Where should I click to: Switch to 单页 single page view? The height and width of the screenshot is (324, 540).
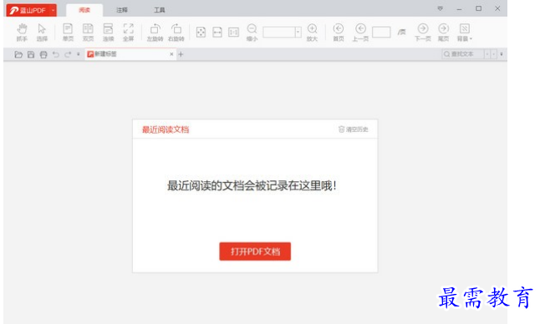click(68, 33)
